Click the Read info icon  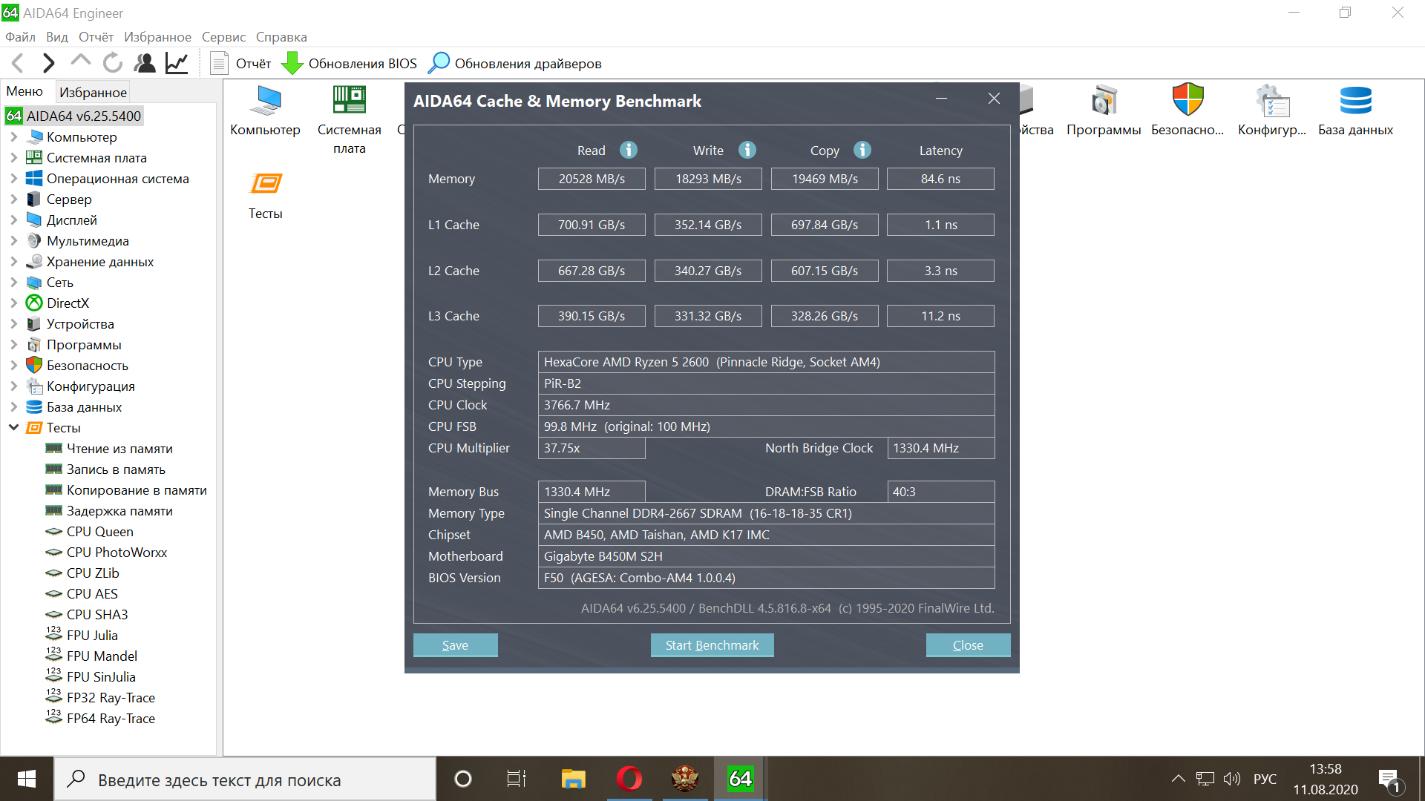pos(629,150)
